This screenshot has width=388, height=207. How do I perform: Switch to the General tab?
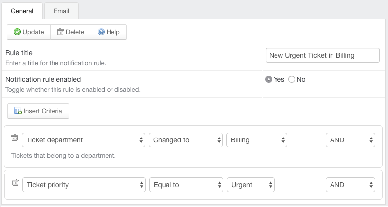click(22, 11)
